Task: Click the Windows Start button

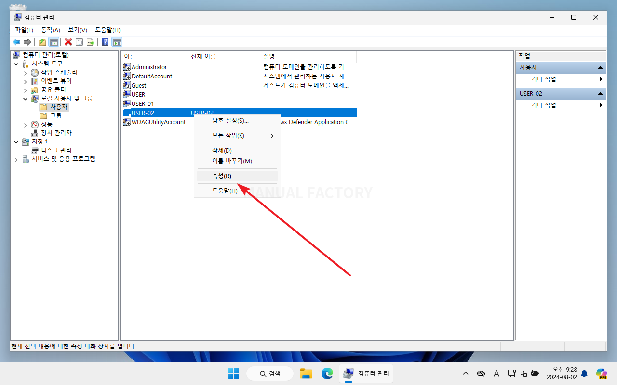Action: click(233, 373)
